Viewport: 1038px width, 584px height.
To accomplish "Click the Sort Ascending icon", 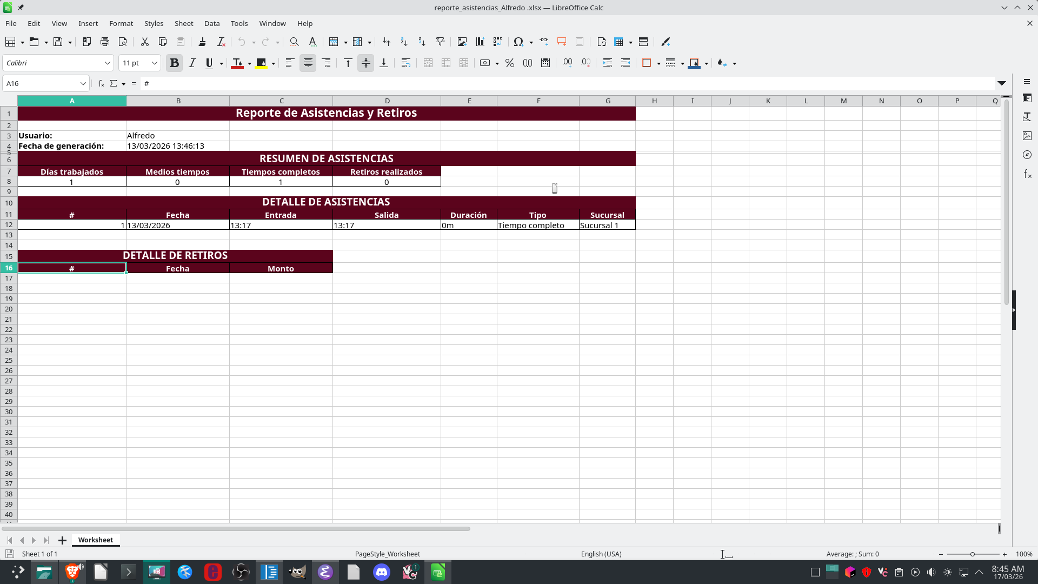I will coord(404,42).
